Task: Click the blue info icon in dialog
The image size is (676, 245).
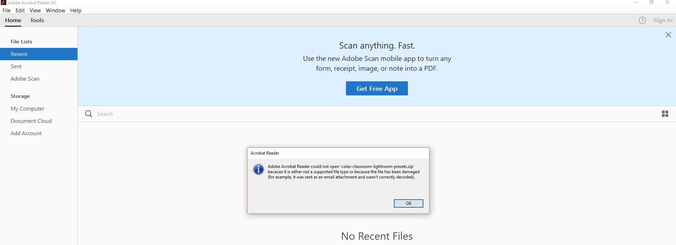Action: click(x=259, y=169)
